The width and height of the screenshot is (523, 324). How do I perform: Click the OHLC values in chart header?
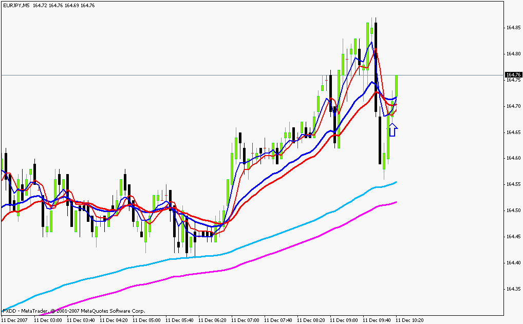click(64, 5)
